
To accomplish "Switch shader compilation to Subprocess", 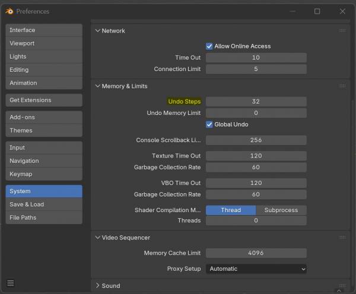I will tap(281, 210).
